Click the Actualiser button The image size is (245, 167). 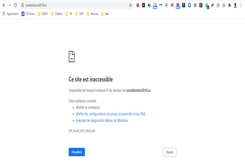click(x=77, y=152)
